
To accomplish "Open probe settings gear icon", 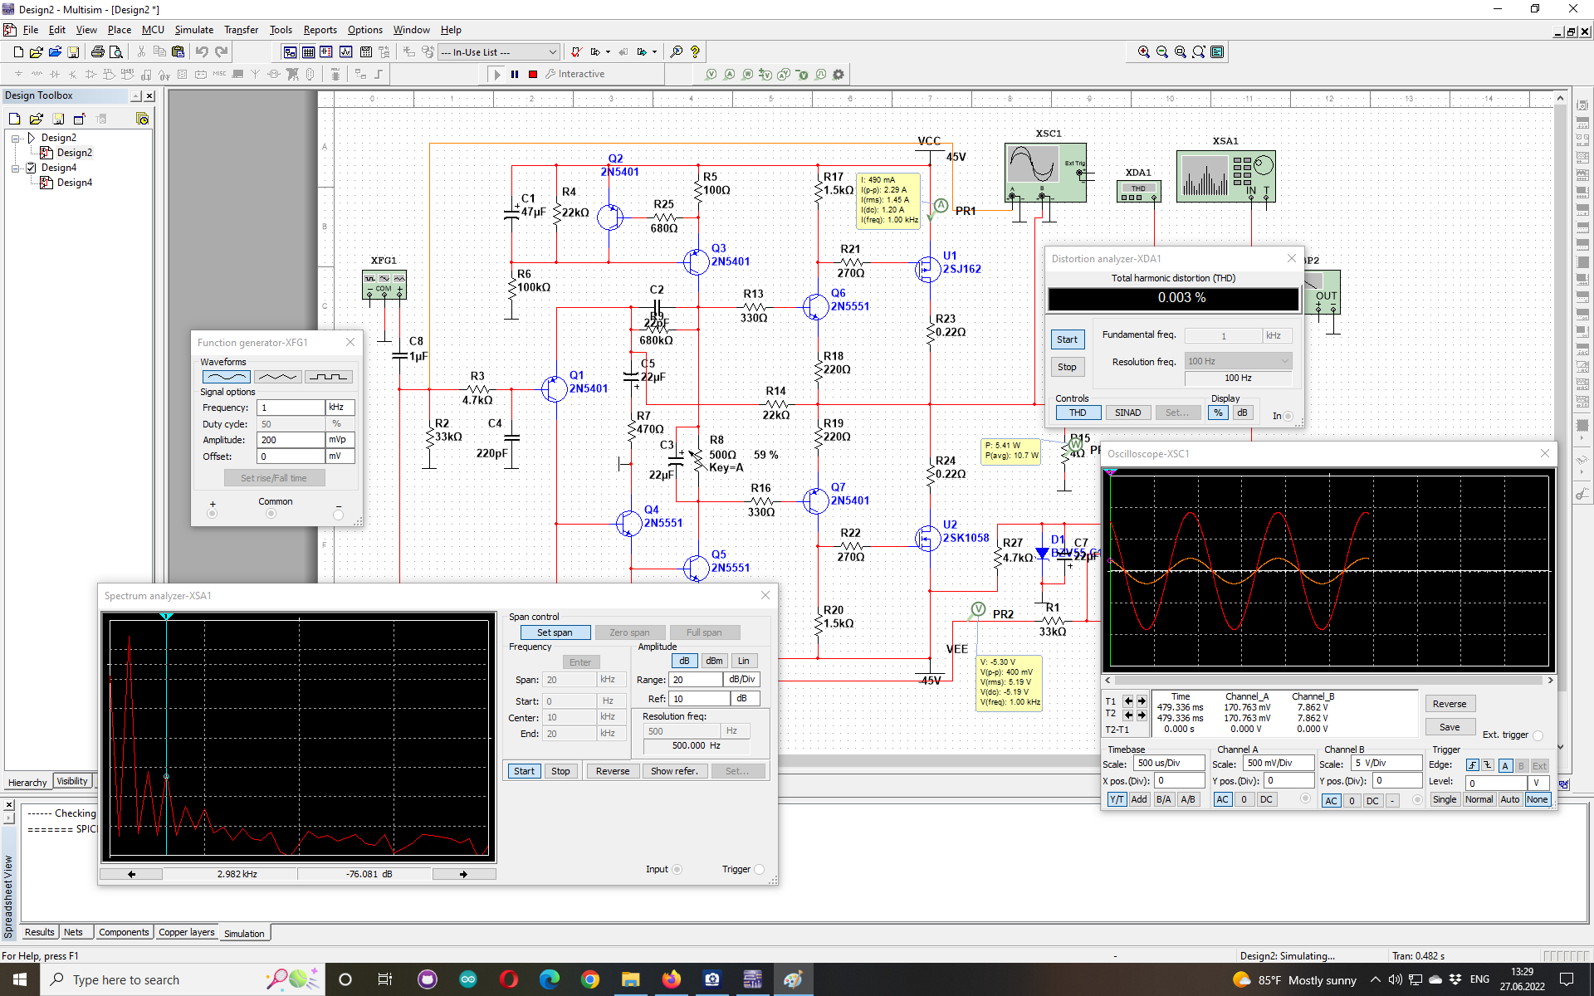I will tap(839, 74).
